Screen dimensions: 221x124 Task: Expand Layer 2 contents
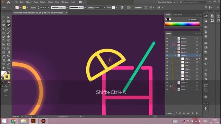175,90
